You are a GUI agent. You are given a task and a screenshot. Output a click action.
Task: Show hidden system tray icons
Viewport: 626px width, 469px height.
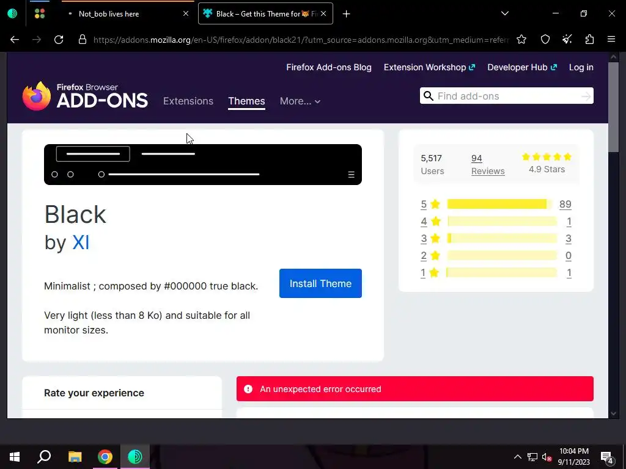(x=517, y=457)
